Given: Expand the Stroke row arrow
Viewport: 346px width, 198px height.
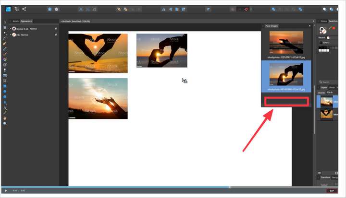Looking at the screenshot, I should (x=11, y=29).
